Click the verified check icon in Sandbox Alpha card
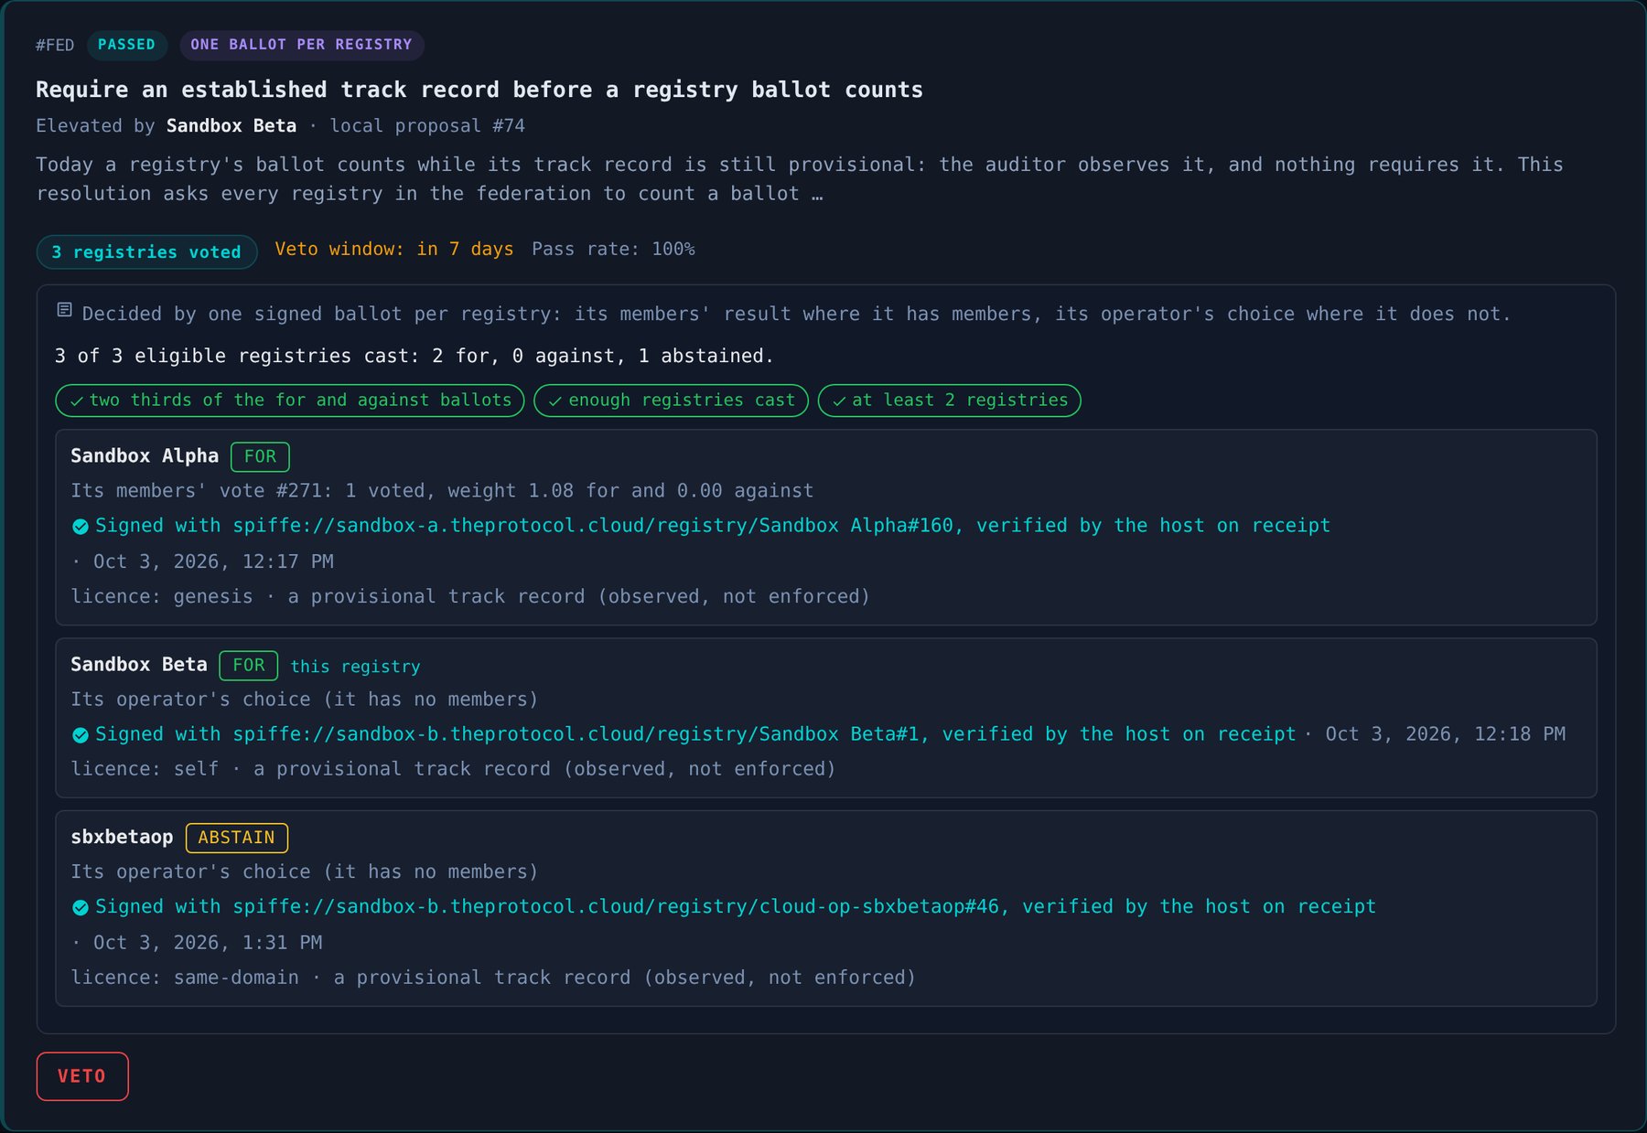The height and width of the screenshot is (1133, 1647). [81, 527]
